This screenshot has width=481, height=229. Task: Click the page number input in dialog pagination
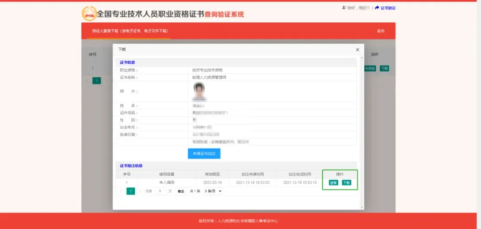click(x=160, y=191)
